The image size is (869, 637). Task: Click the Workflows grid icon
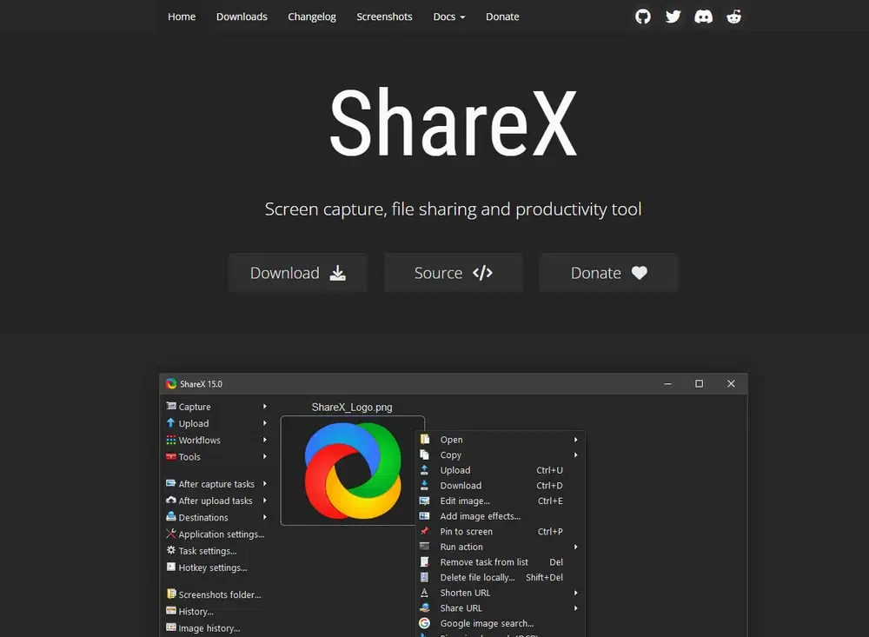(x=171, y=440)
